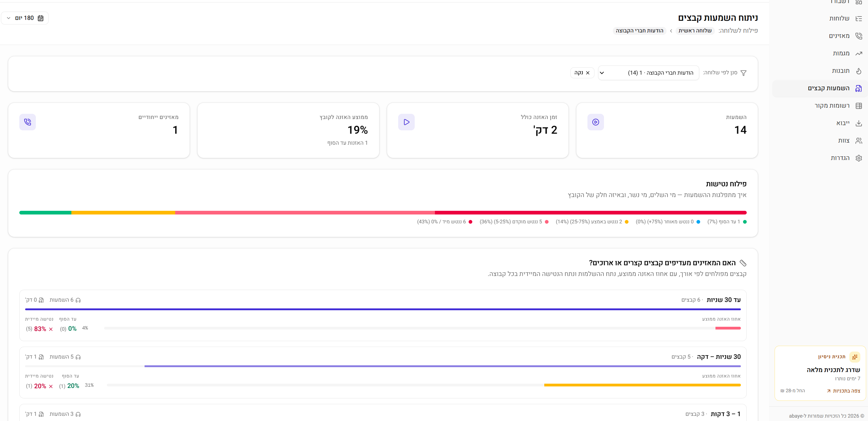Navigate to תובנות in the sidebar
The height and width of the screenshot is (421, 868).
[840, 71]
